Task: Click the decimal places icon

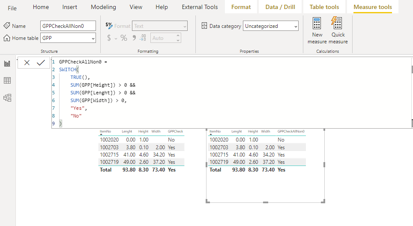Action: (143, 38)
